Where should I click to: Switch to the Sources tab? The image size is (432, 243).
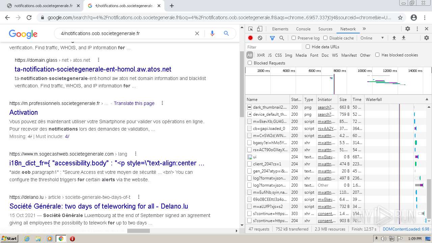point(325,29)
